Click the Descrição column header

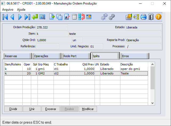tap(134, 64)
